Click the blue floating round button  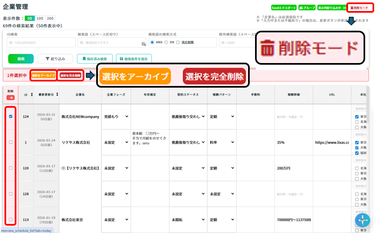[362, 220]
